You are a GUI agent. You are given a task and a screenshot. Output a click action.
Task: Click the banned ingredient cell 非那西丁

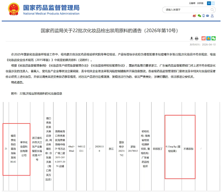(x=157, y=149)
